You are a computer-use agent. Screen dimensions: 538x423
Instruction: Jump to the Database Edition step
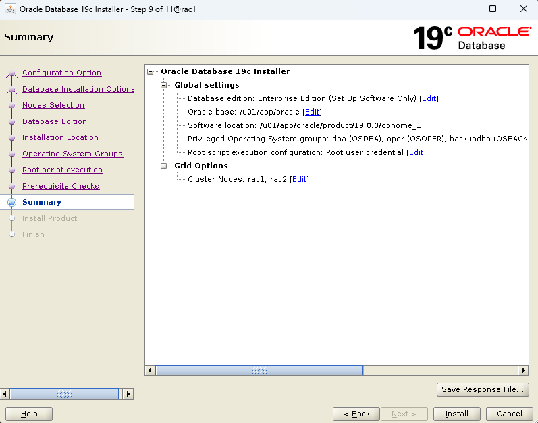tap(55, 121)
